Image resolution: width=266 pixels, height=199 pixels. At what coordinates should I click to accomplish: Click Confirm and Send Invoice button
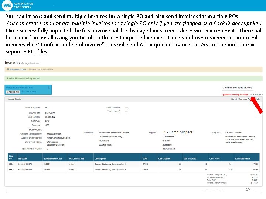pos(237,87)
